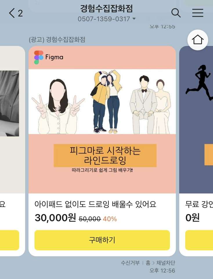Screen dimensions: 213x279
Task: Tap the 홈 > 채널차단 link
Action: pos(160,263)
